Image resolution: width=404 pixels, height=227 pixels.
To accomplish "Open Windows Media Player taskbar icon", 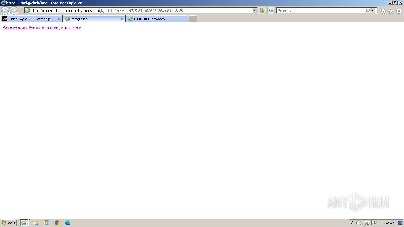I will (x=46, y=223).
